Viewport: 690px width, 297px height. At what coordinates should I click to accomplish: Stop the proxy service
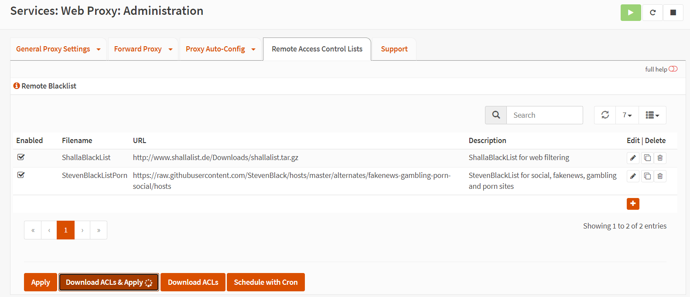tap(673, 13)
